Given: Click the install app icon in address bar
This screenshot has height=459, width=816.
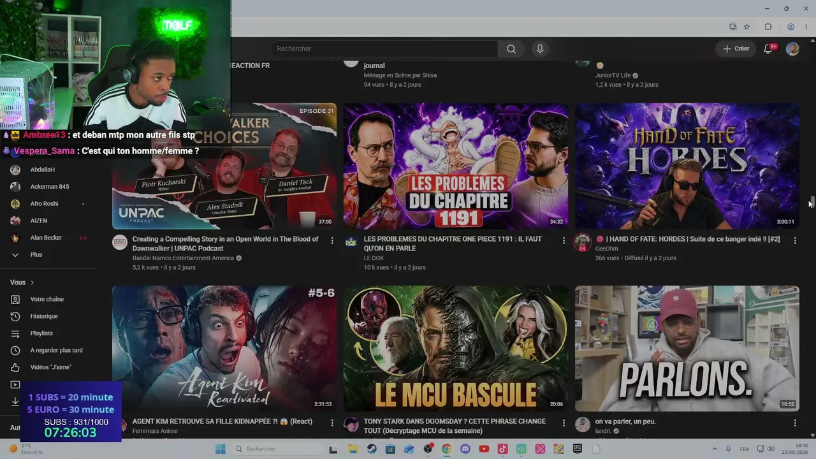Looking at the screenshot, I should [732, 27].
